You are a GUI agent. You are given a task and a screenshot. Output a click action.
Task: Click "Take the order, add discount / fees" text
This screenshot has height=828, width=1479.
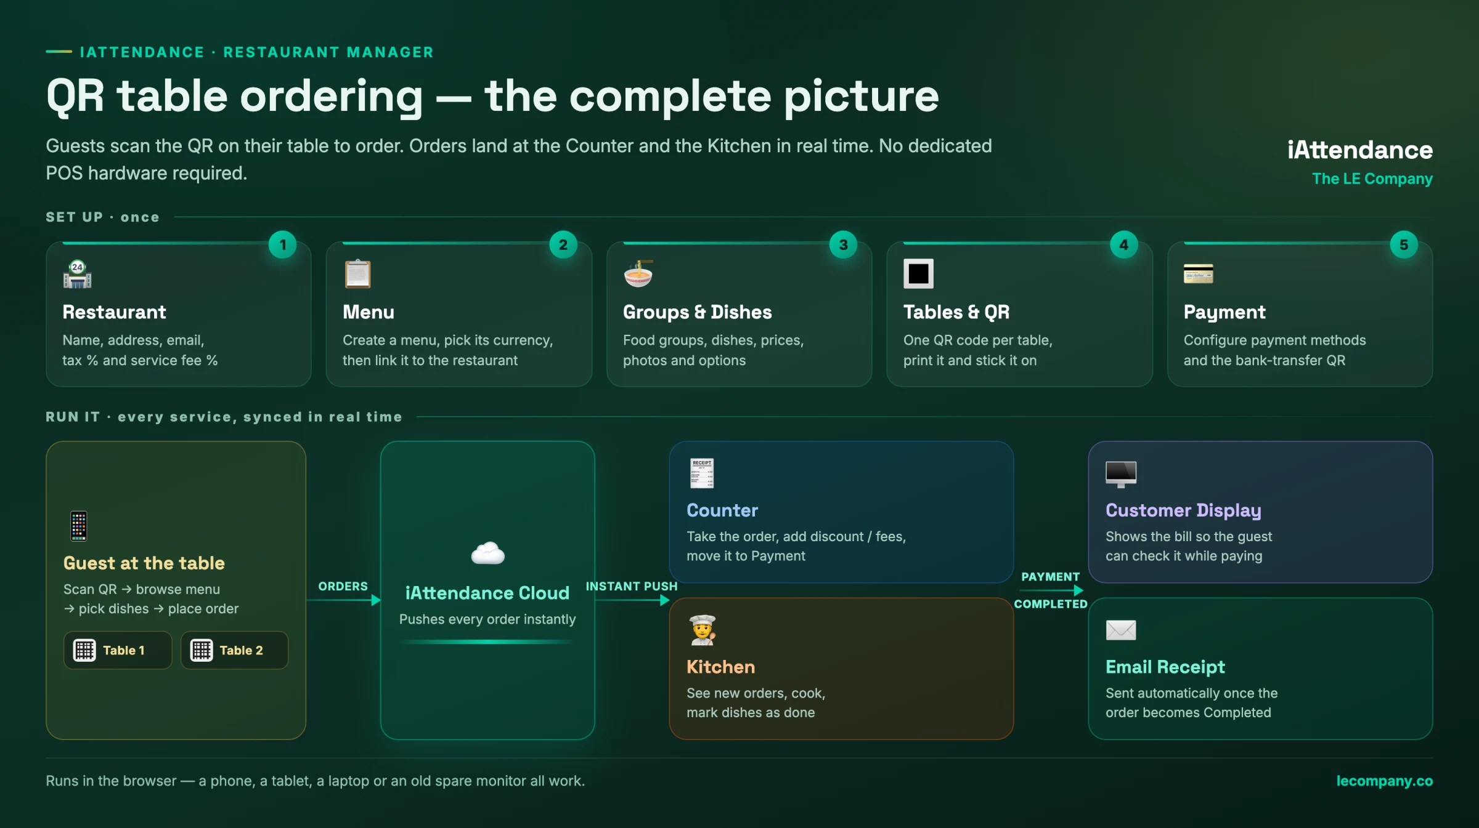796,546
